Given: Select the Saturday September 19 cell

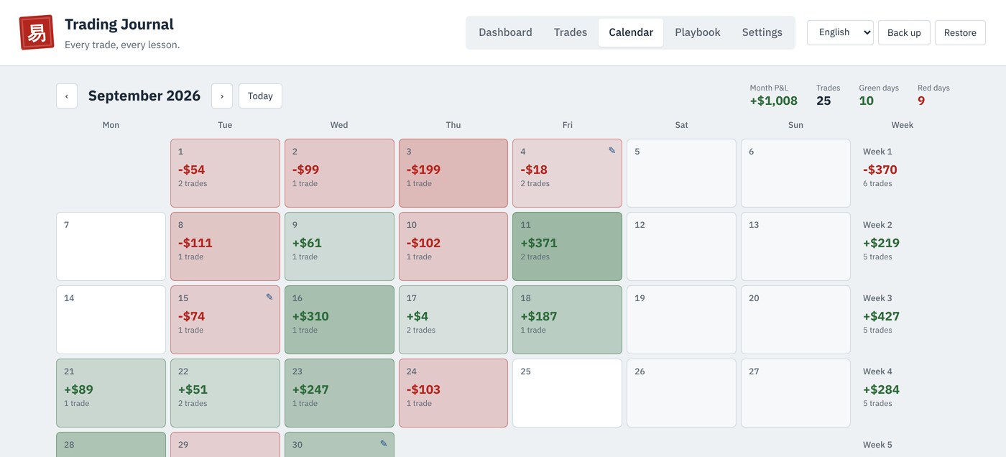Looking at the screenshot, I should pyautogui.click(x=681, y=320).
